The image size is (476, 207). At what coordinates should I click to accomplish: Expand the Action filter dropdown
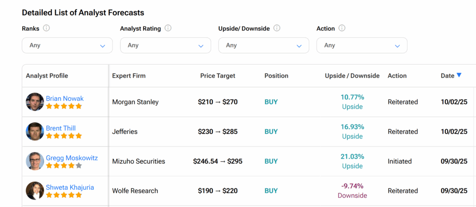coord(362,46)
